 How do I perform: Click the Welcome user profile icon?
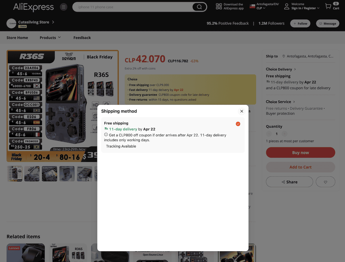click(286, 6)
